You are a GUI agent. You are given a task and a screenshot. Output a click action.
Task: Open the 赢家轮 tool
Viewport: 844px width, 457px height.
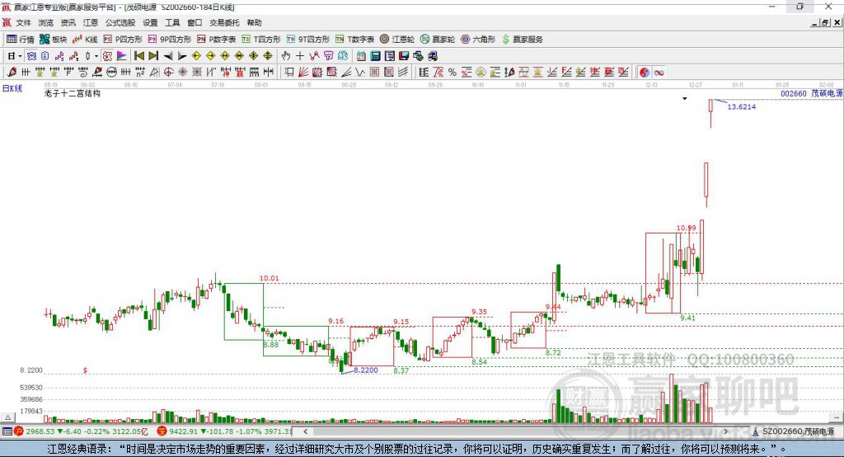[x=438, y=40]
